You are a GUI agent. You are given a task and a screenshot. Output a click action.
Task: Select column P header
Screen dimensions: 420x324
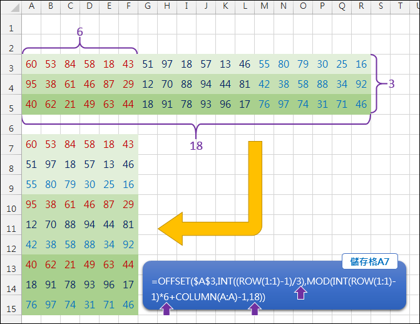[x=322, y=6]
